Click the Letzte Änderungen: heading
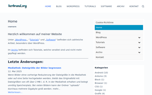This screenshot has width=152, height=95. coord(26,62)
